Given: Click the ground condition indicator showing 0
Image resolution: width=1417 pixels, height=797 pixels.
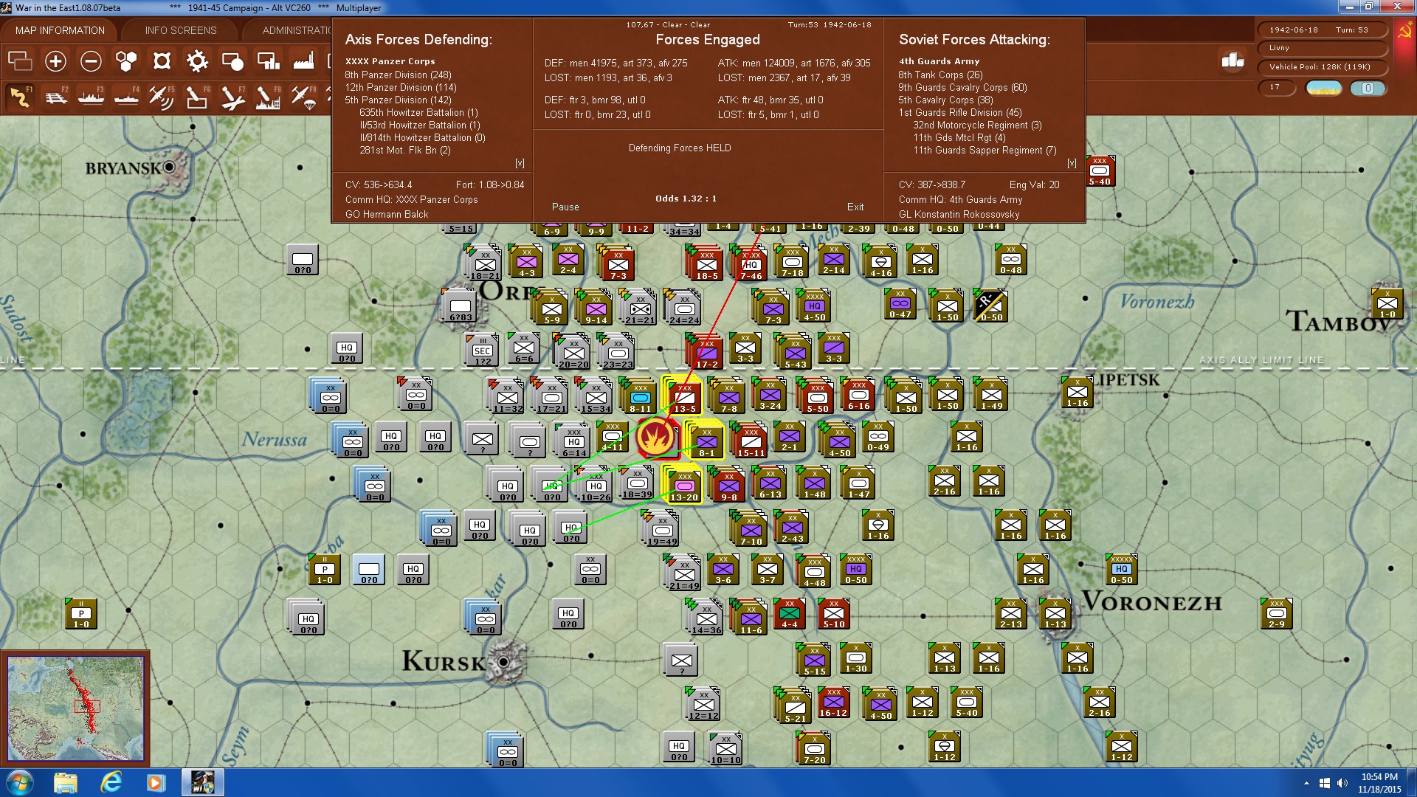Looking at the screenshot, I should coord(1368,88).
